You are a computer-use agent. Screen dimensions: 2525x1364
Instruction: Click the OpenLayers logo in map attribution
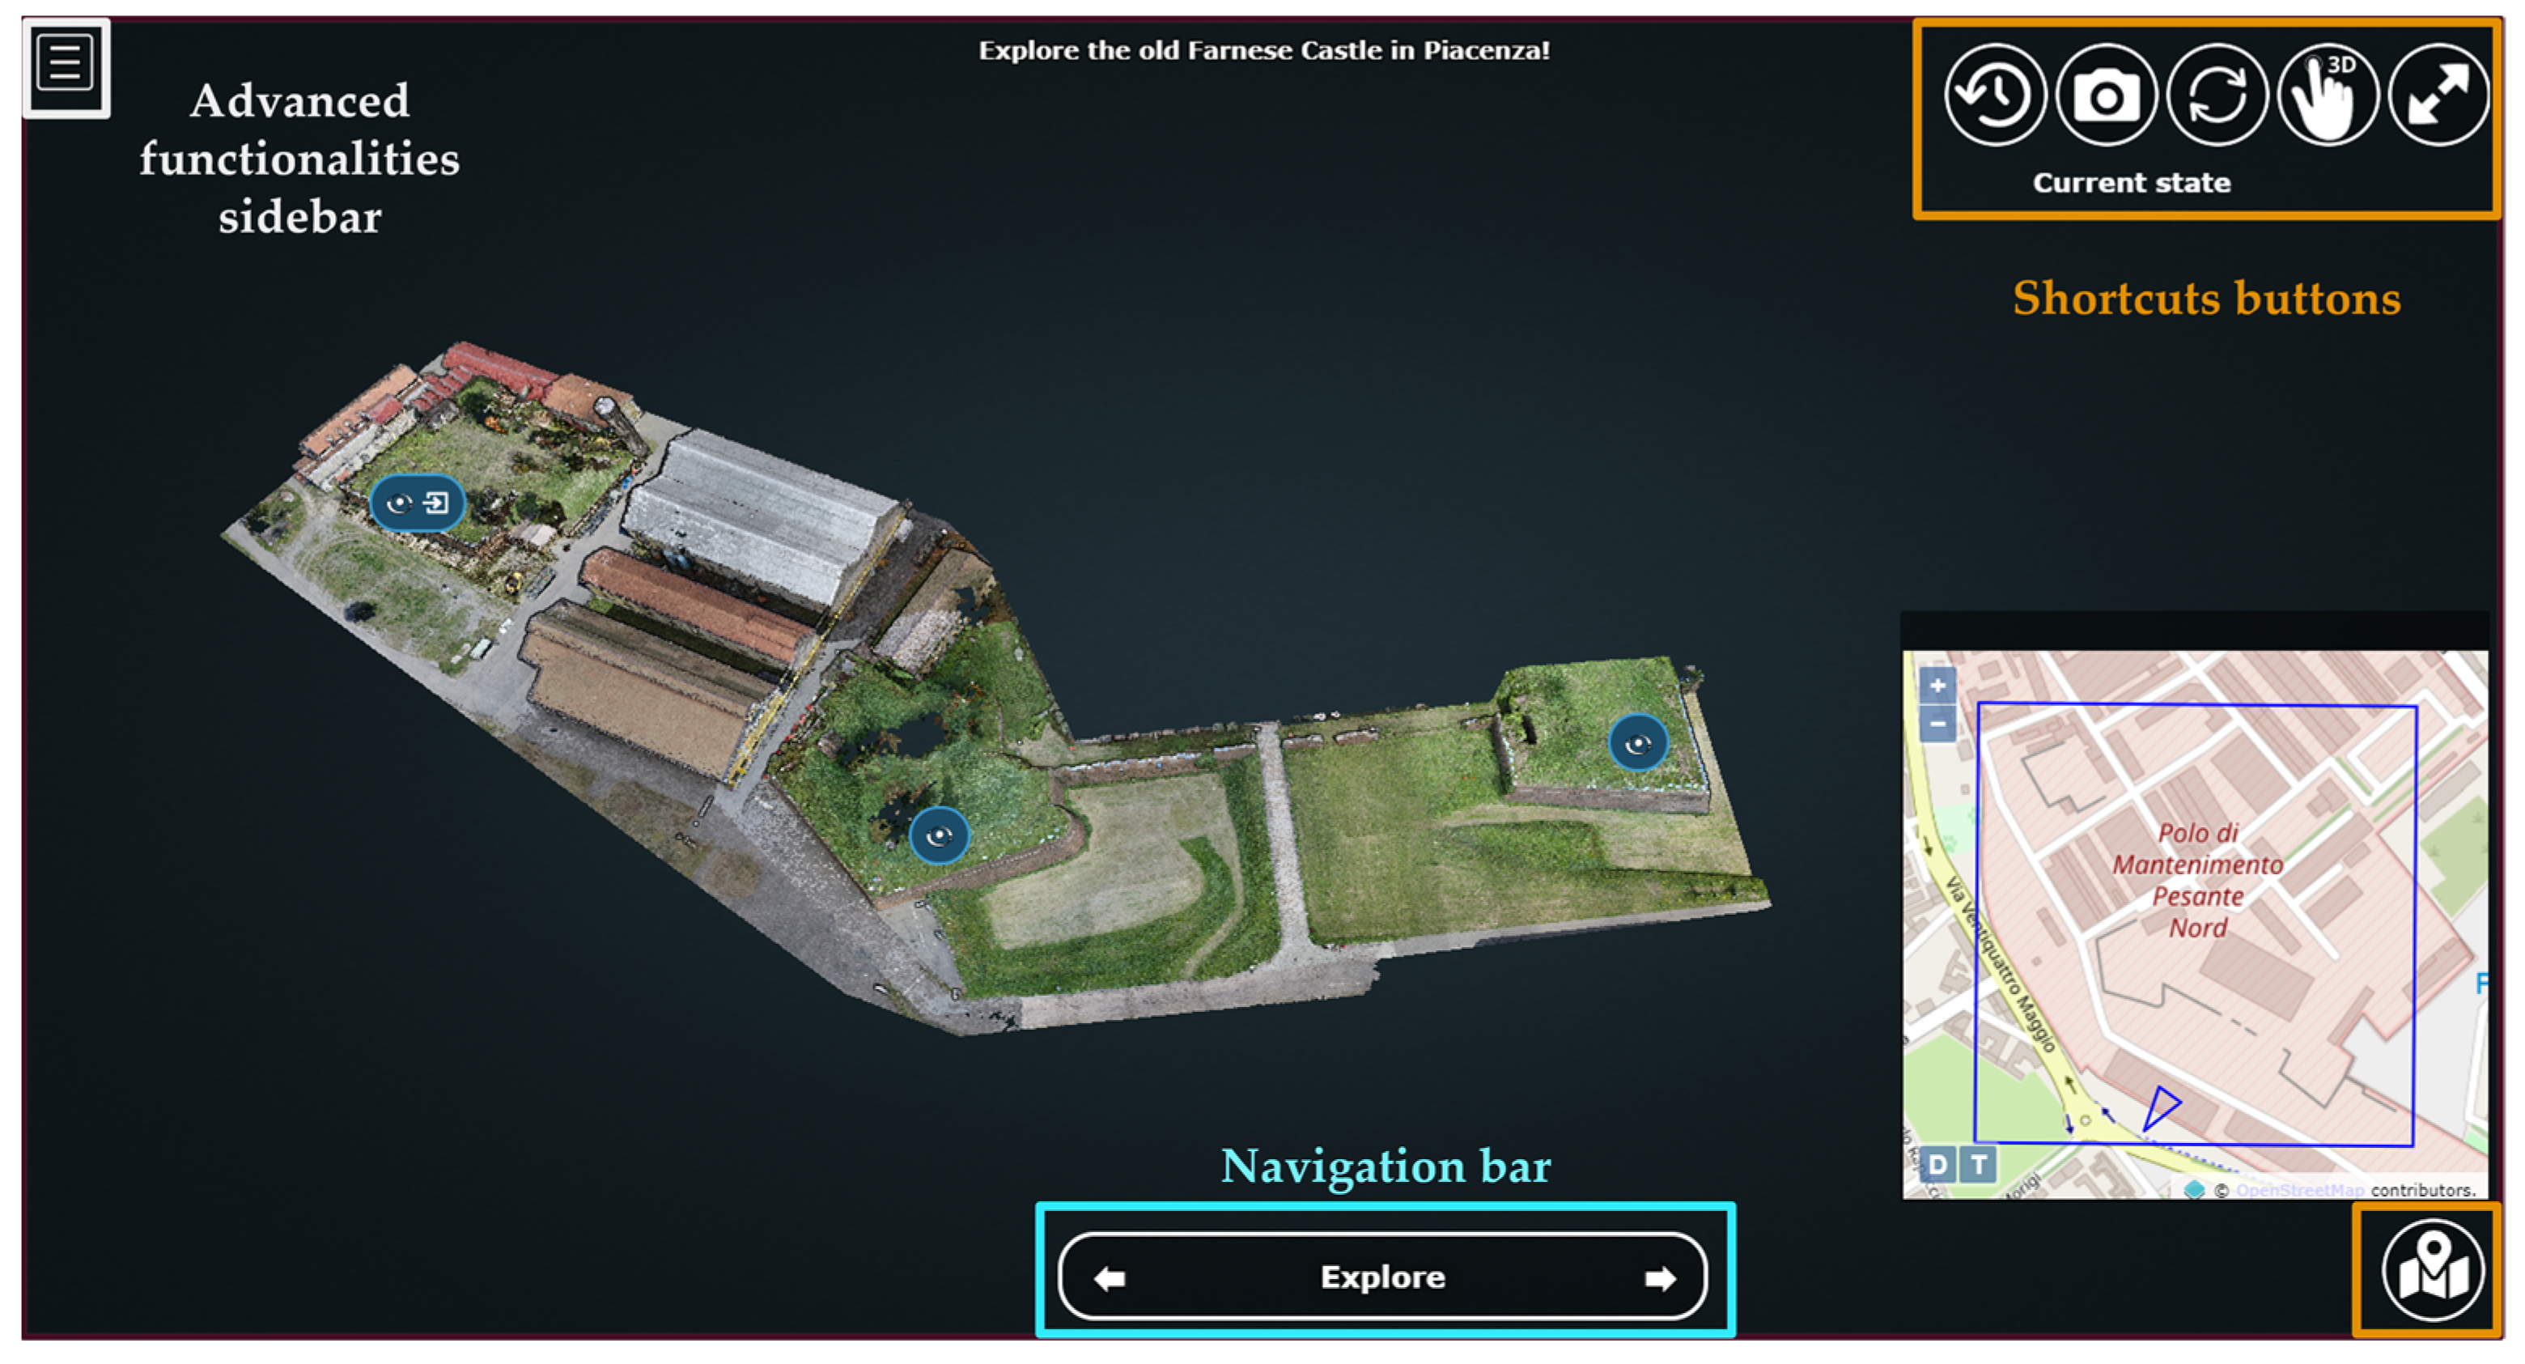pos(2194,1189)
